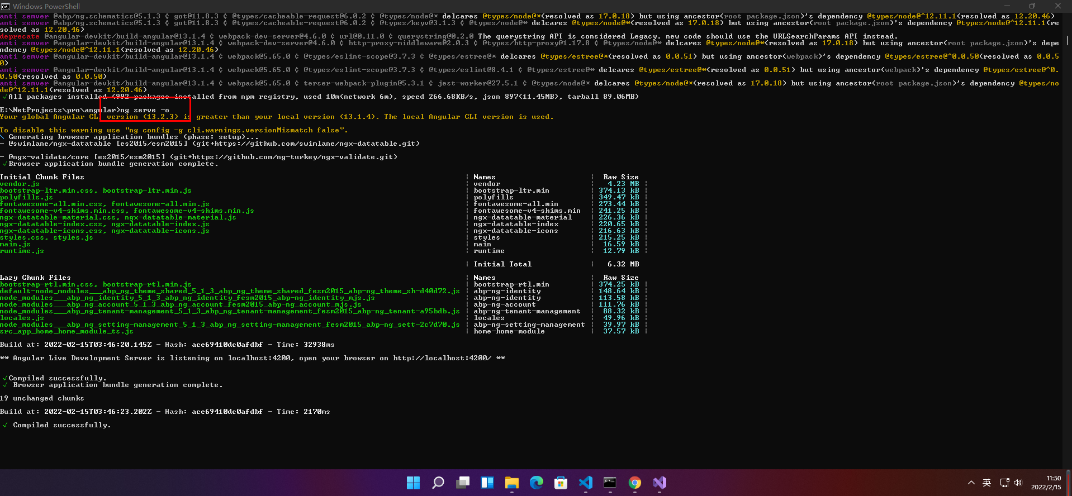Viewport: 1072px width, 496px height.
Task: Click 'bootstrap-rtl.min.css, bootstrap-rtl.min.js' line
Action: (96, 284)
